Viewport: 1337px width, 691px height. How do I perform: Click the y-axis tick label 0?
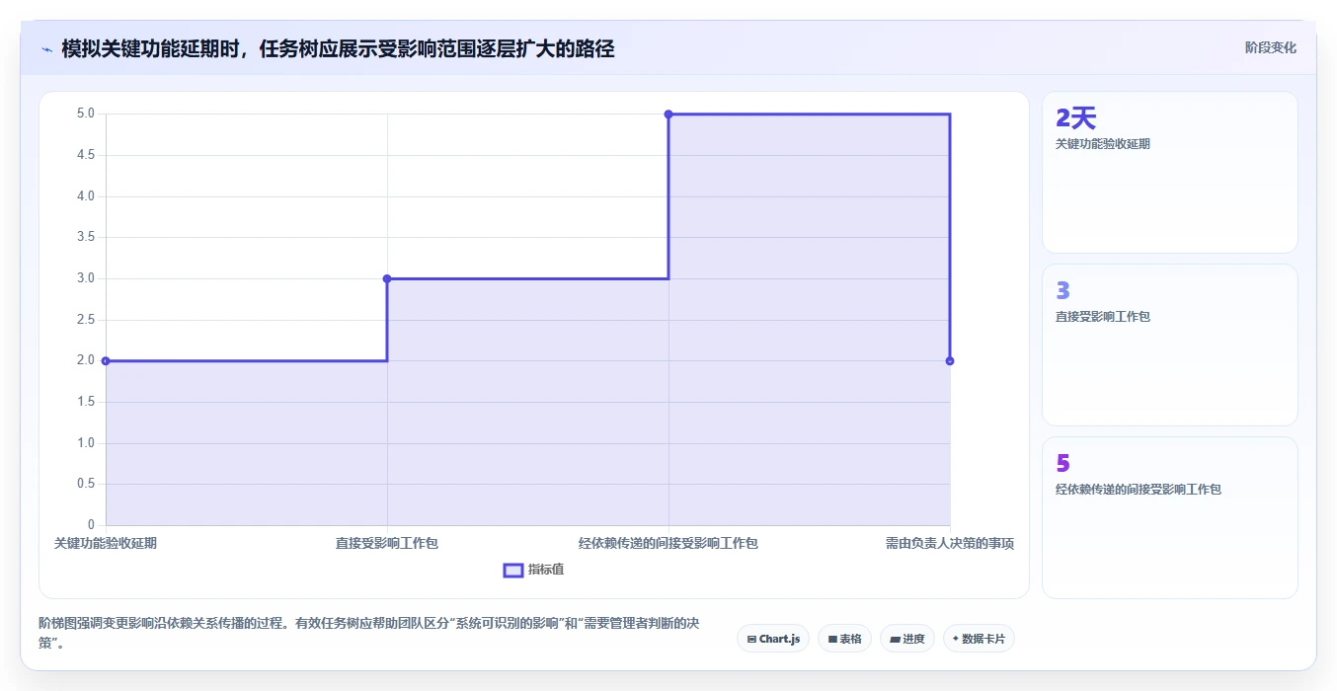(x=91, y=525)
